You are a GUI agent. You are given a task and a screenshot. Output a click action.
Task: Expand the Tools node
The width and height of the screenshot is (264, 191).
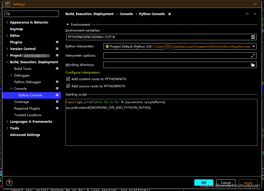(x=7, y=128)
